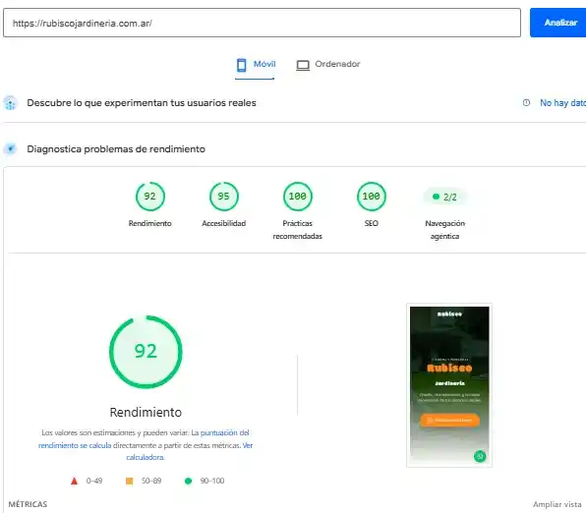Click the Ampliar vista button
Screen dimensions: 586x513
(557, 504)
